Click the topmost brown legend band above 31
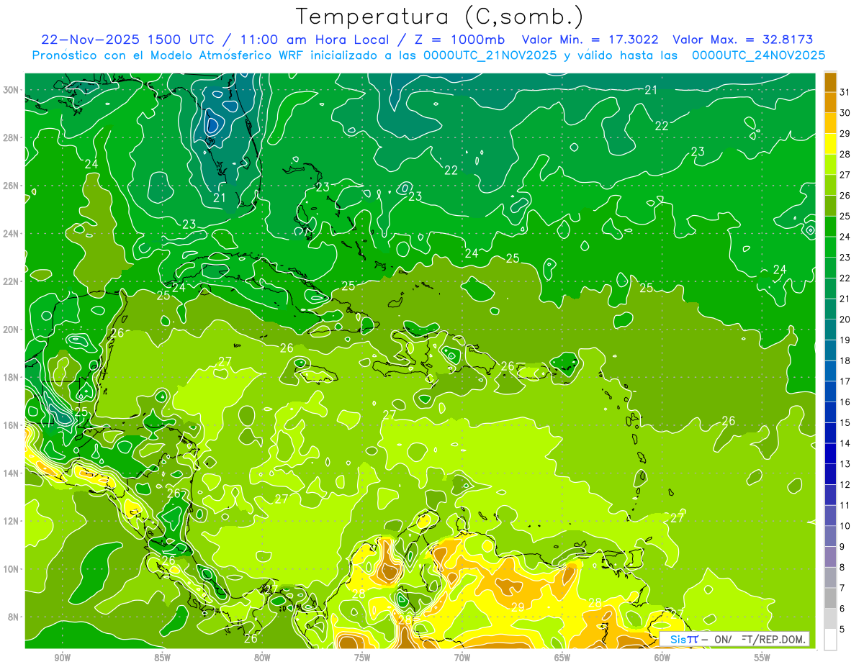Viewport: 864px width, 667px height. tap(830, 83)
